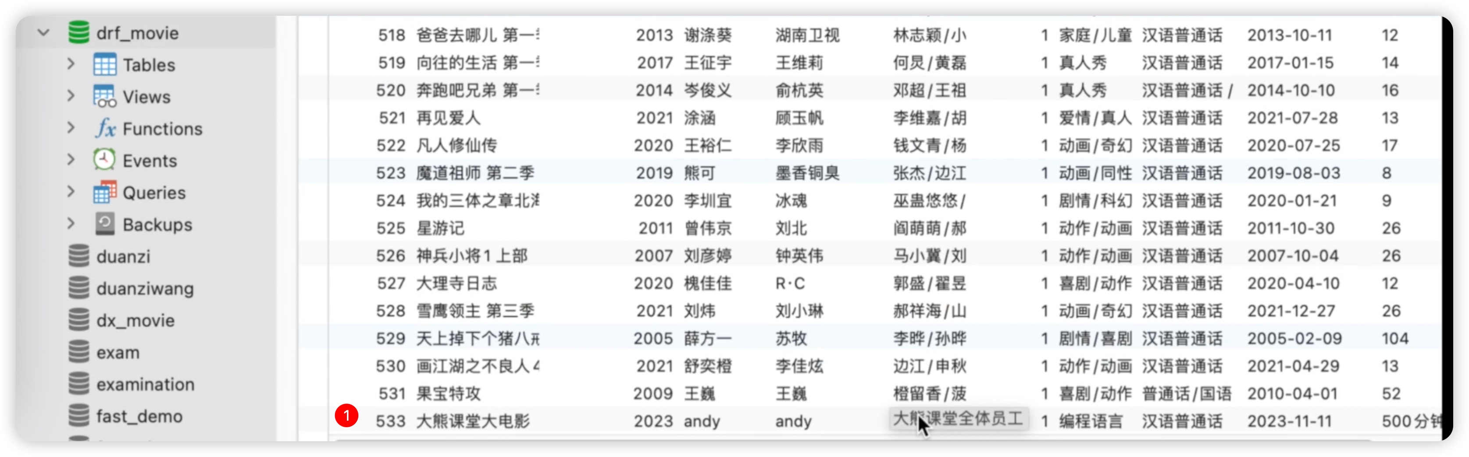This screenshot has width=1469, height=457.
Task: Click the Backups icon
Action: coord(105,224)
